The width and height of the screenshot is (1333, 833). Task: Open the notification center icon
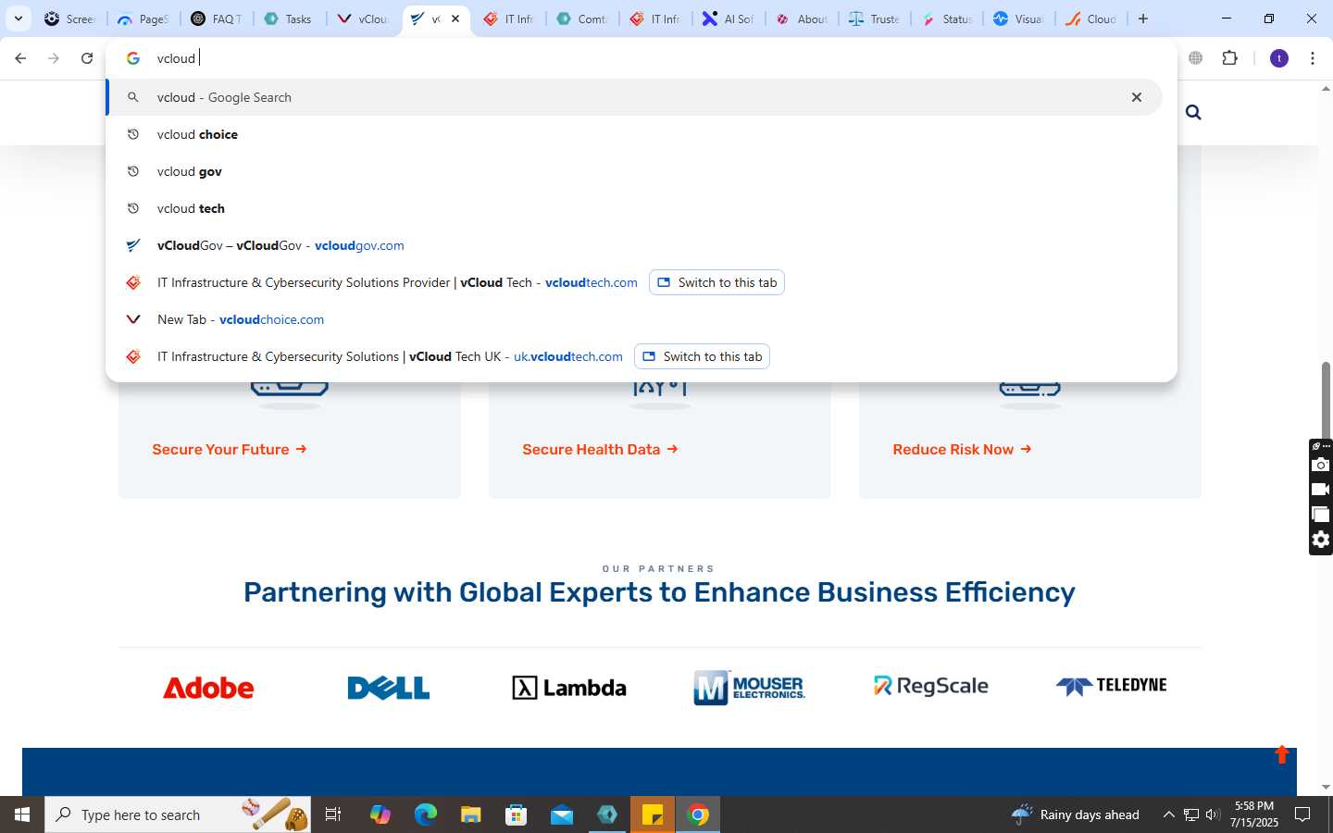coord(1302,814)
